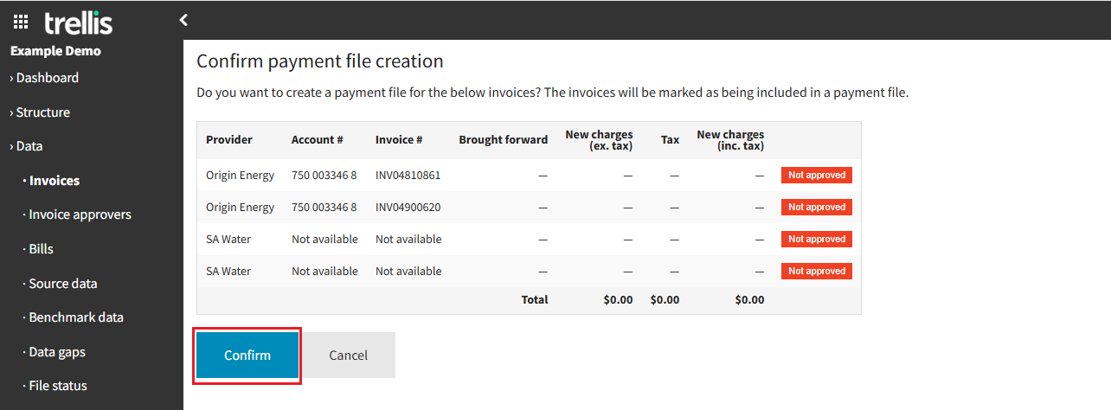Open the apps grid icon

(x=21, y=22)
